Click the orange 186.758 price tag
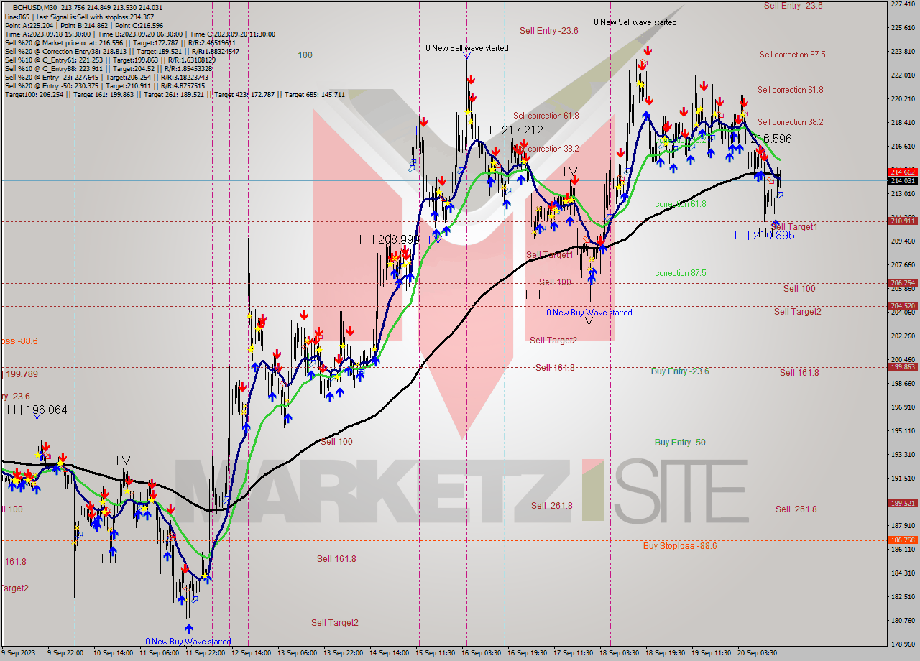 pyautogui.click(x=903, y=540)
